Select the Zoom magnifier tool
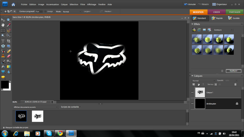Image resolution: width=244 pixels, height=137 pixels. point(9,20)
